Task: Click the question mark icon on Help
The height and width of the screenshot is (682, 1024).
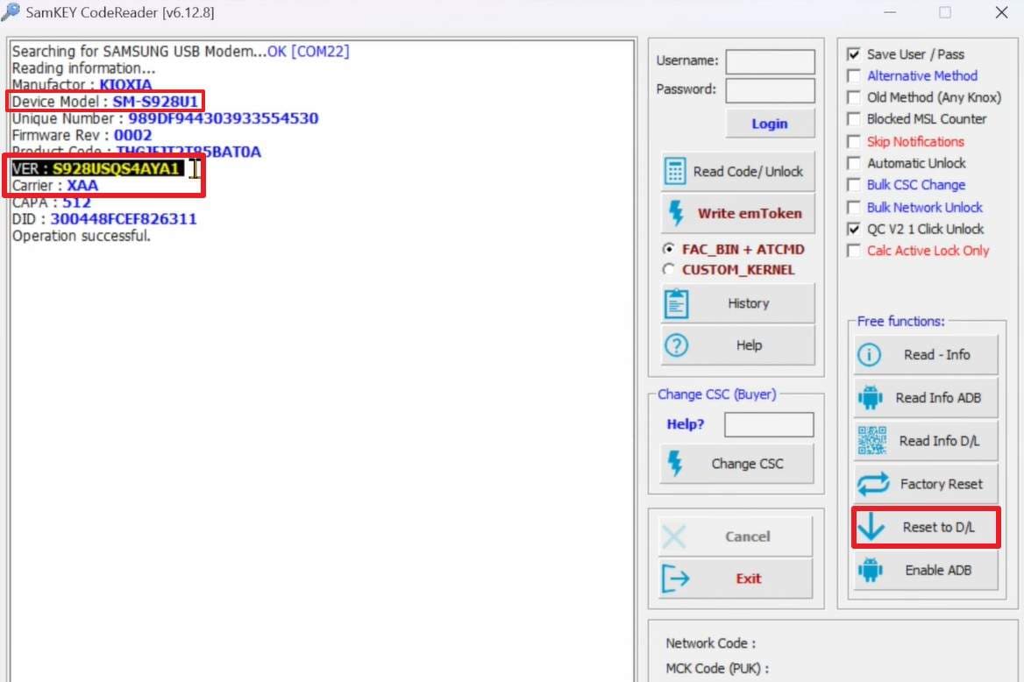Action: pyautogui.click(x=676, y=345)
